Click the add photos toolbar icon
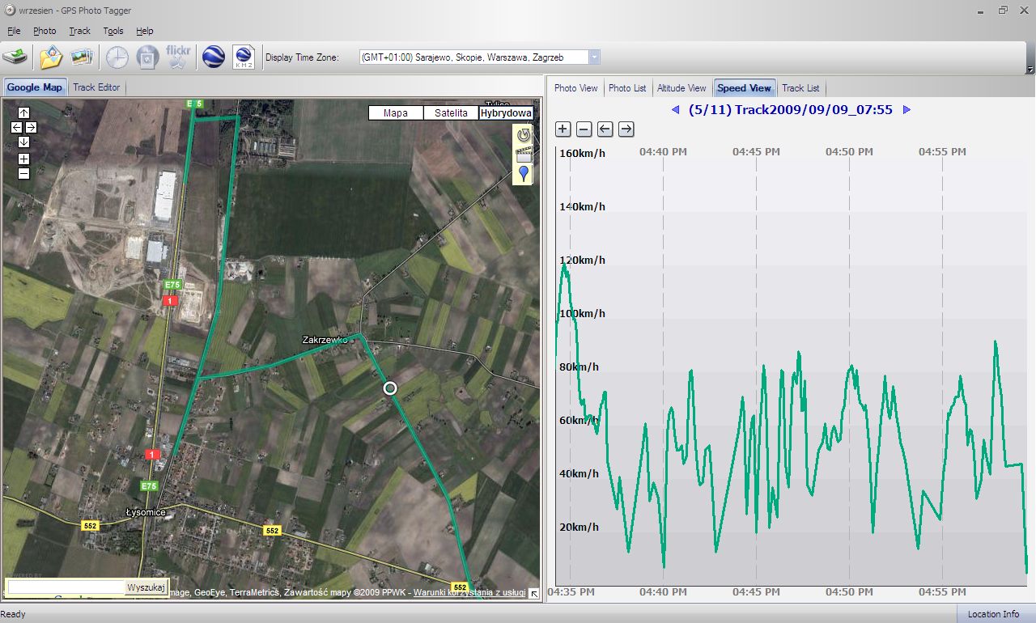Image resolution: width=1036 pixels, height=623 pixels. 80,57
